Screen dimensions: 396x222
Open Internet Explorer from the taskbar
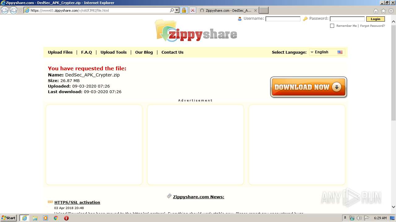pyautogui.click(x=24, y=218)
